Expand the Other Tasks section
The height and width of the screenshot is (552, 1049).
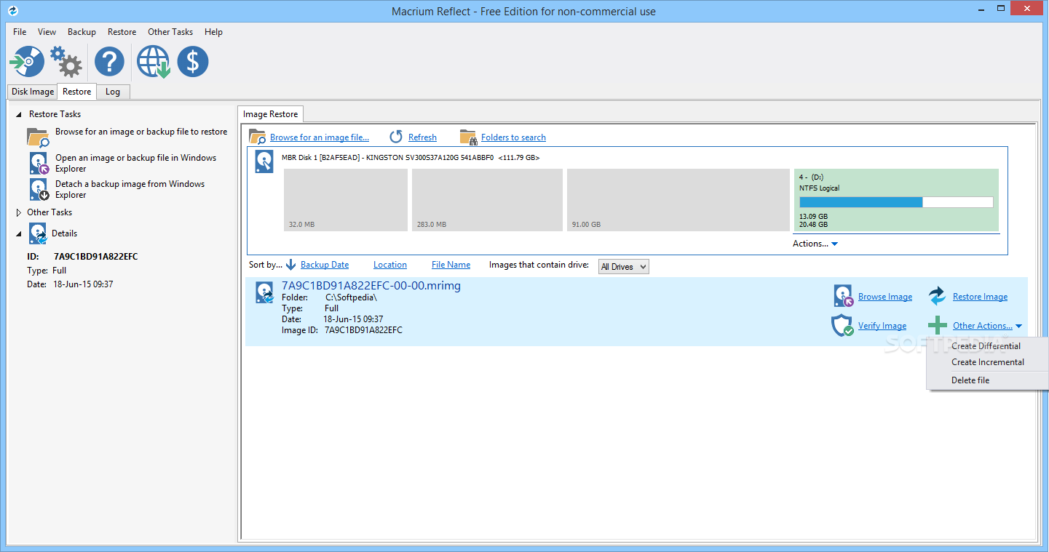[x=18, y=212]
